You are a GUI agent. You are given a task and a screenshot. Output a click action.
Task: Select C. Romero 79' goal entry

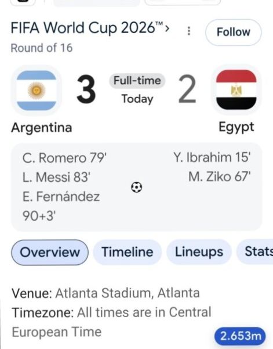(x=64, y=158)
